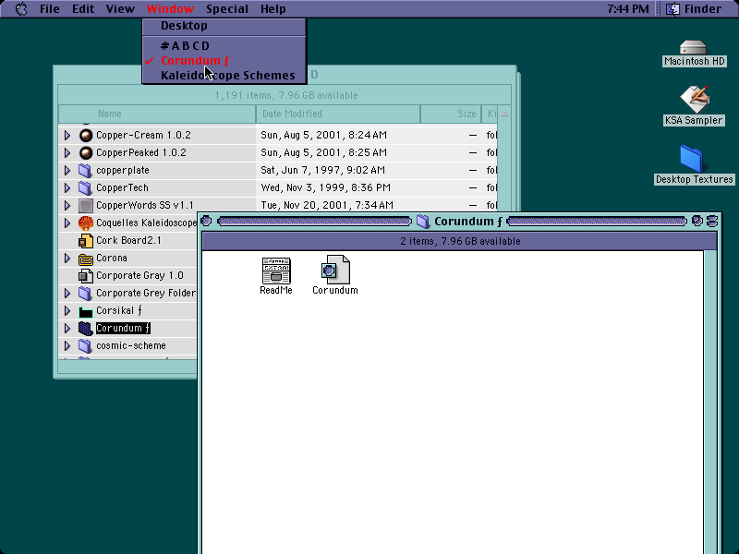Click the Corundum ƒ list row icon
Viewport: 739px width, 554px height.
click(85, 329)
